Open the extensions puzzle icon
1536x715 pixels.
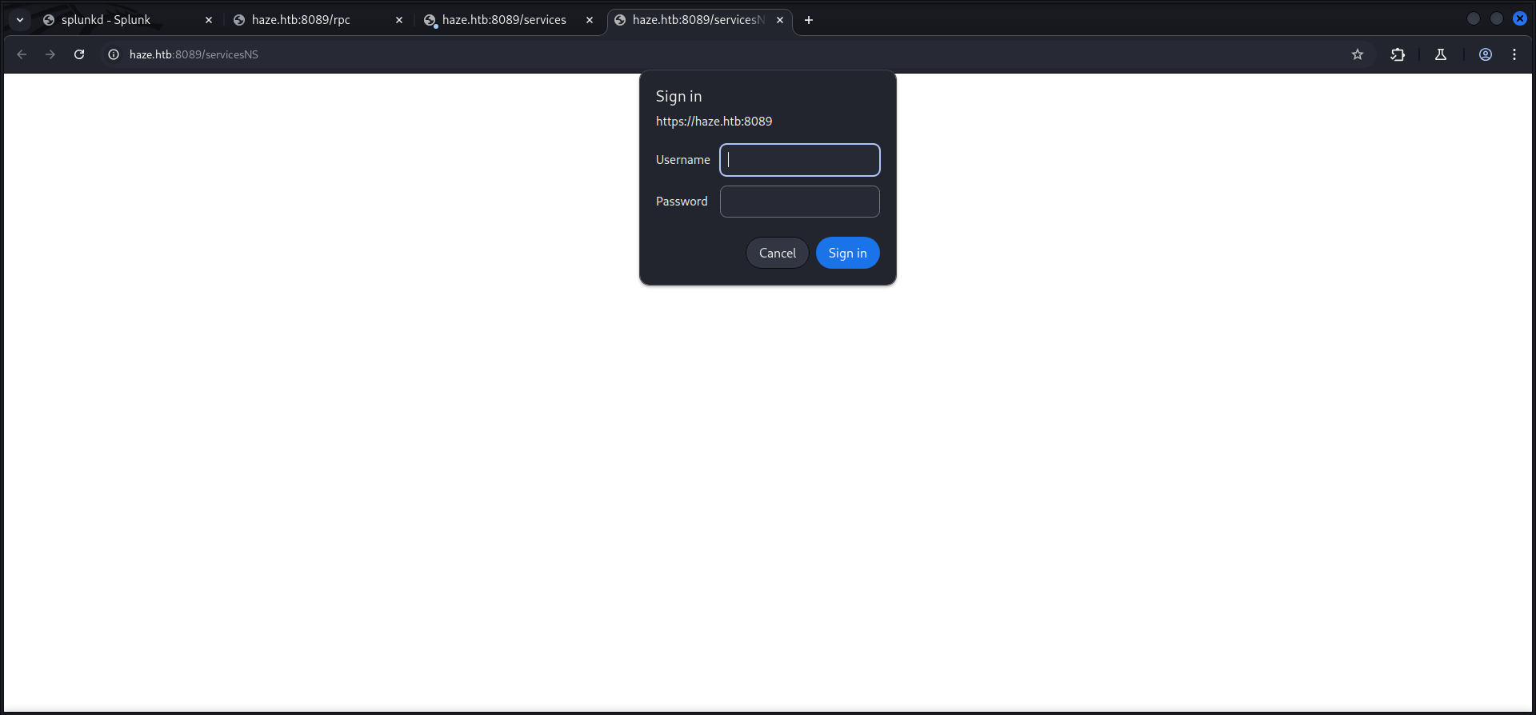point(1398,54)
